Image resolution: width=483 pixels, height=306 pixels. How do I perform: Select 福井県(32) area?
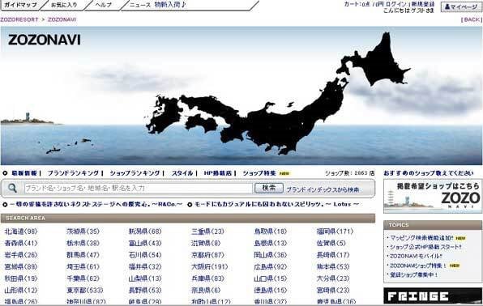[x=145, y=266]
